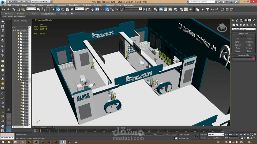Click the Redo arrow in main toolbar
This screenshot has height=144, width=257.
coord(8,9)
